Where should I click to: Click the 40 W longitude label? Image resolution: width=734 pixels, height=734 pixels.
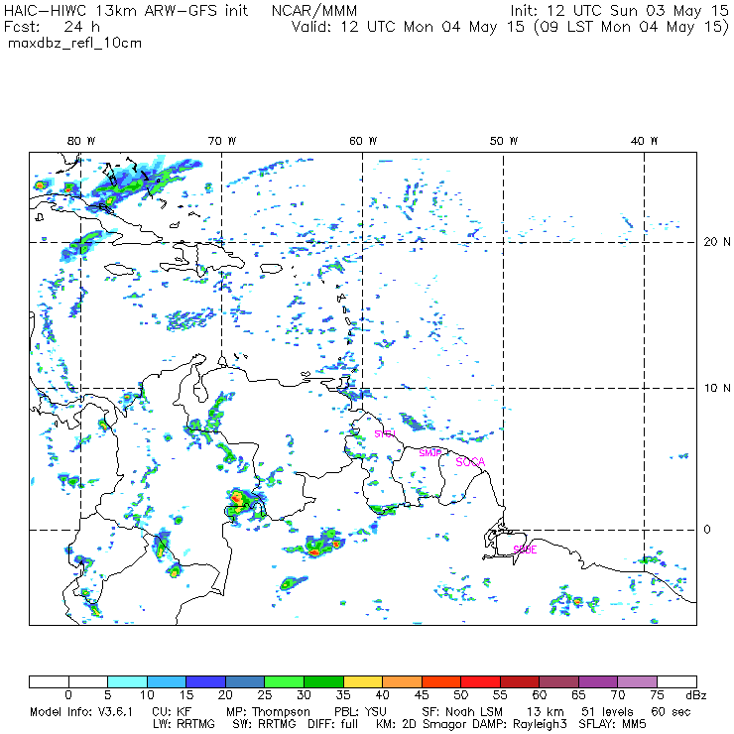(x=644, y=141)
